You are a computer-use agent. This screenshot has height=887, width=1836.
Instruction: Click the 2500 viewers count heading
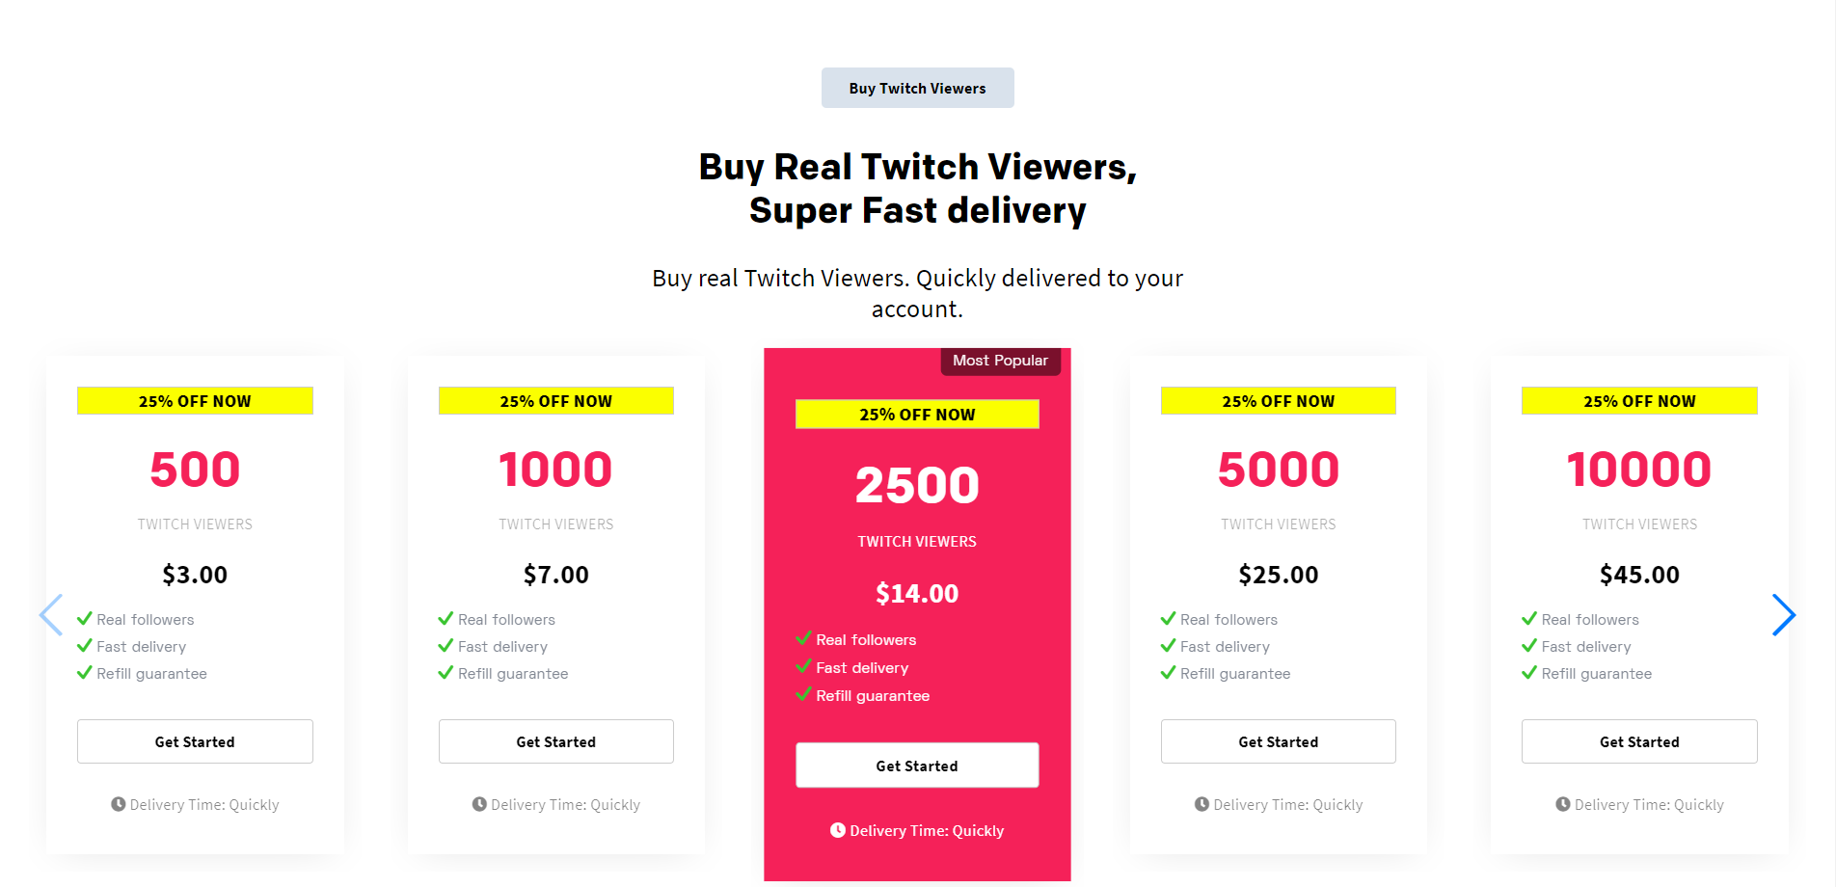pos(917,485)
